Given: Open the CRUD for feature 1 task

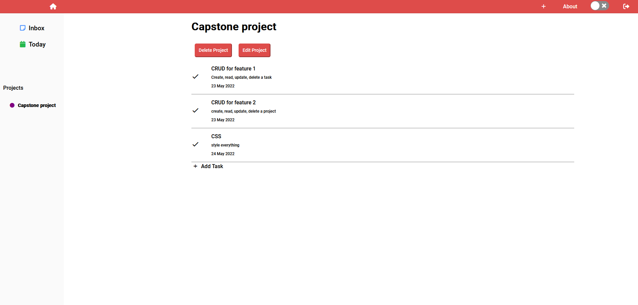Looking at the screenshot, I should pyautogui.click(x=233, y=68).
